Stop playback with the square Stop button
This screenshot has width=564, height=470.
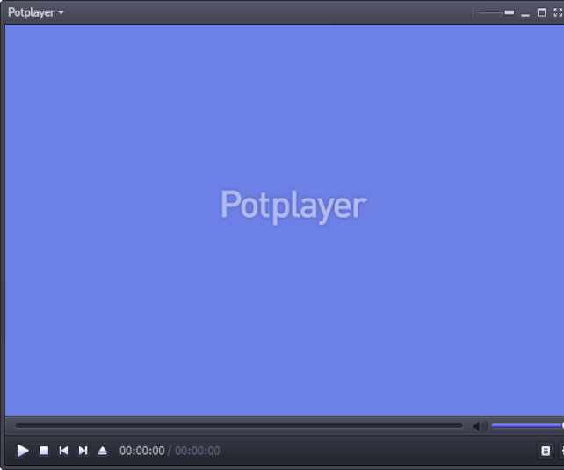tap(44, 451)
